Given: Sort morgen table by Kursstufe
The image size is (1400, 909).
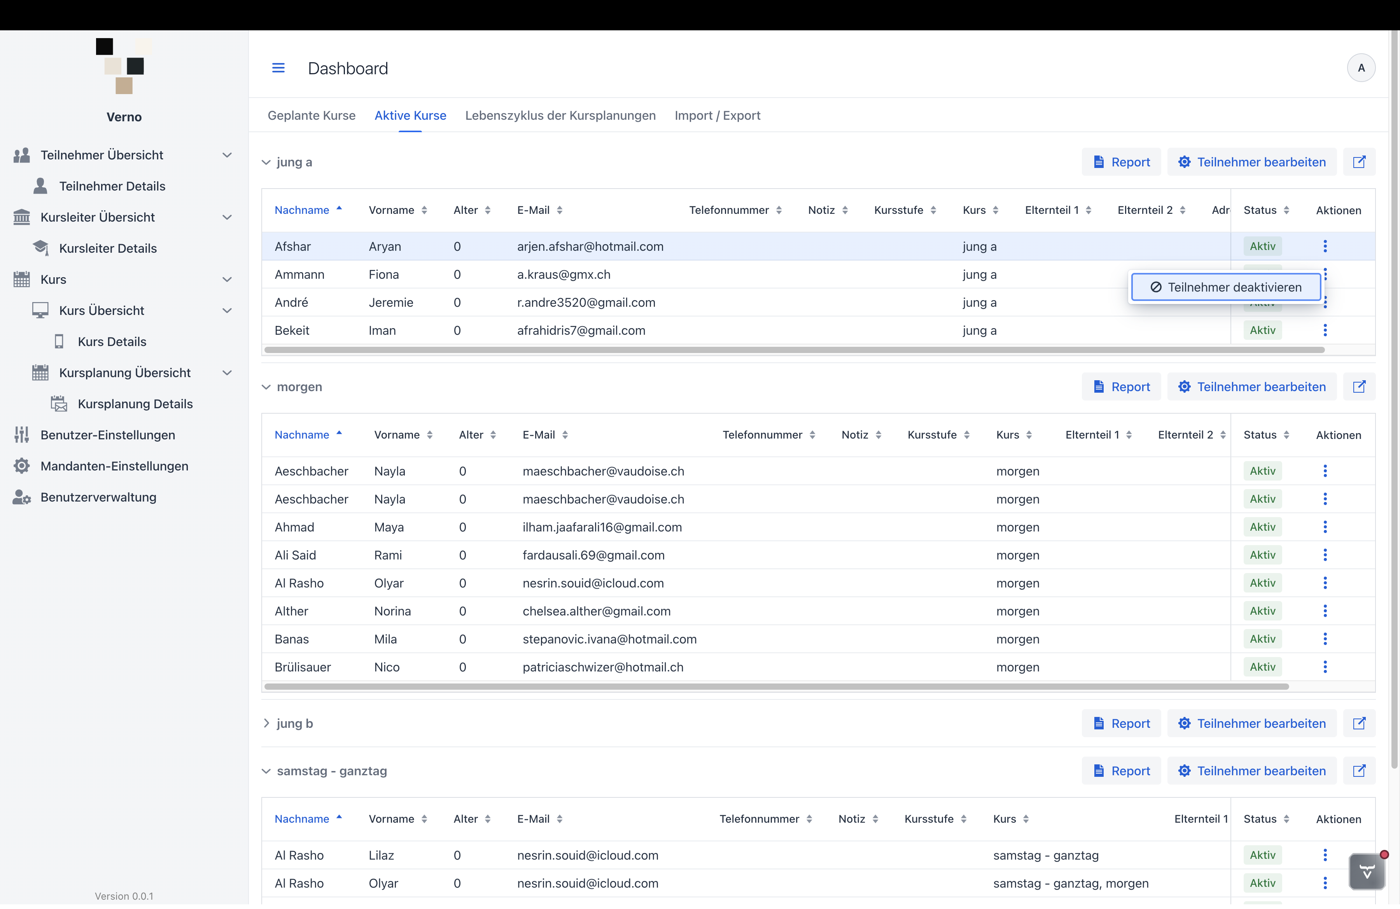Looking at the screenshot, I should point(938,435).
